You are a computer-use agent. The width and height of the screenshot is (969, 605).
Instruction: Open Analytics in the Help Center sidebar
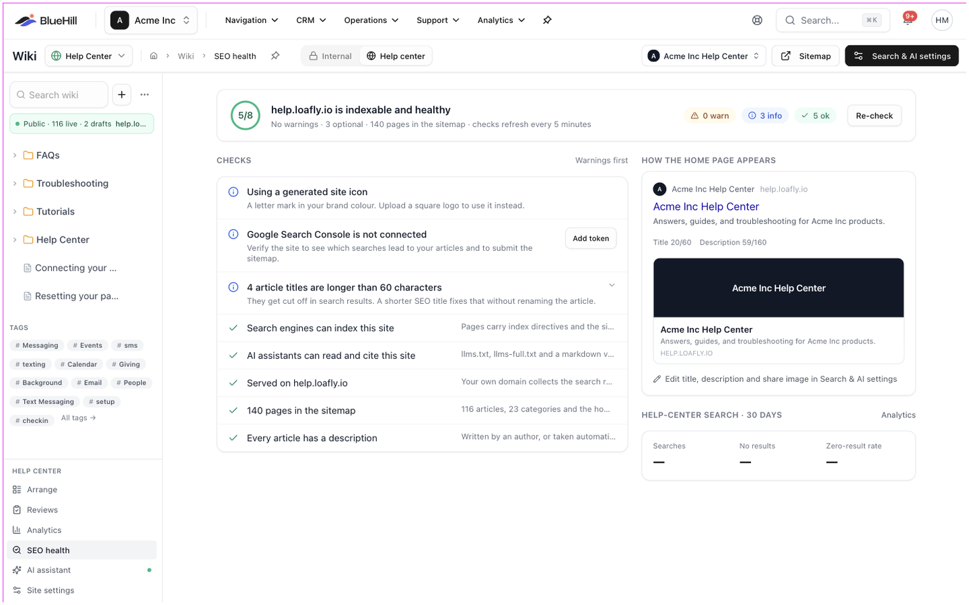[81, 530]
